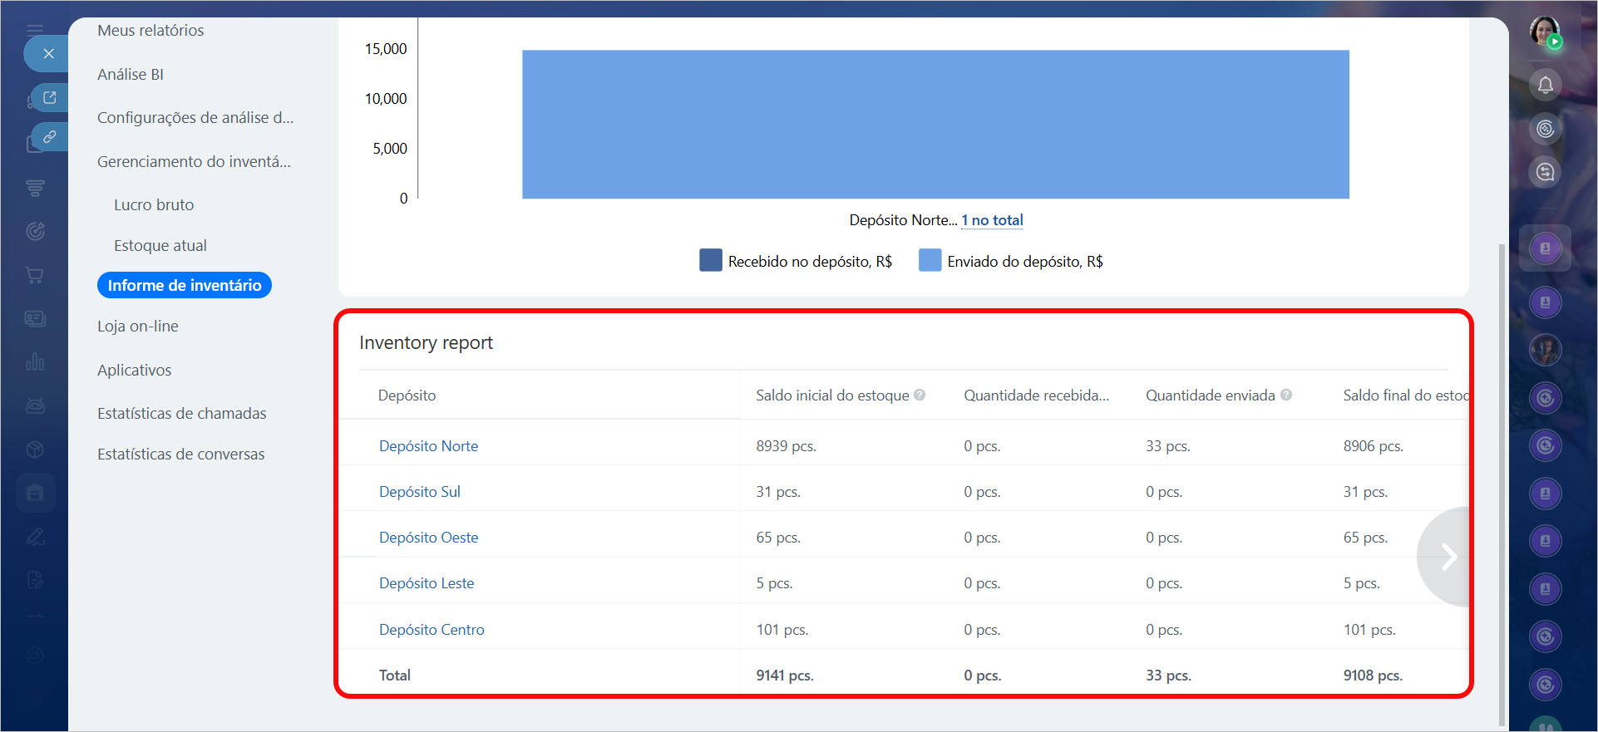Open Depósito Centro warehouse link
The width and height of the screenshot is (1598, 732).
pyautogui.click(x=432, y=630)
